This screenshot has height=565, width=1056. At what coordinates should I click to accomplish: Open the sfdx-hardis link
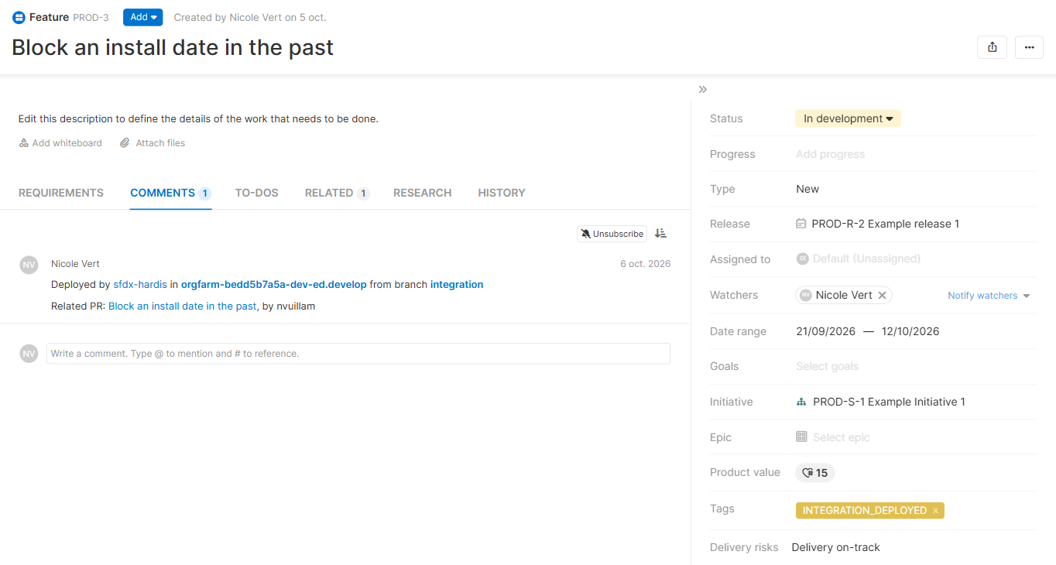click(x=140, y=285)
